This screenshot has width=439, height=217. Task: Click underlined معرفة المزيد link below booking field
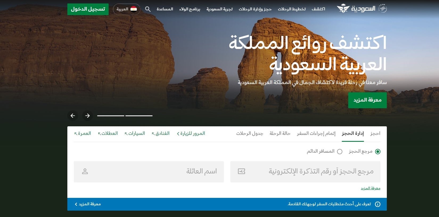pyautogui.click(x=370, y=188)
